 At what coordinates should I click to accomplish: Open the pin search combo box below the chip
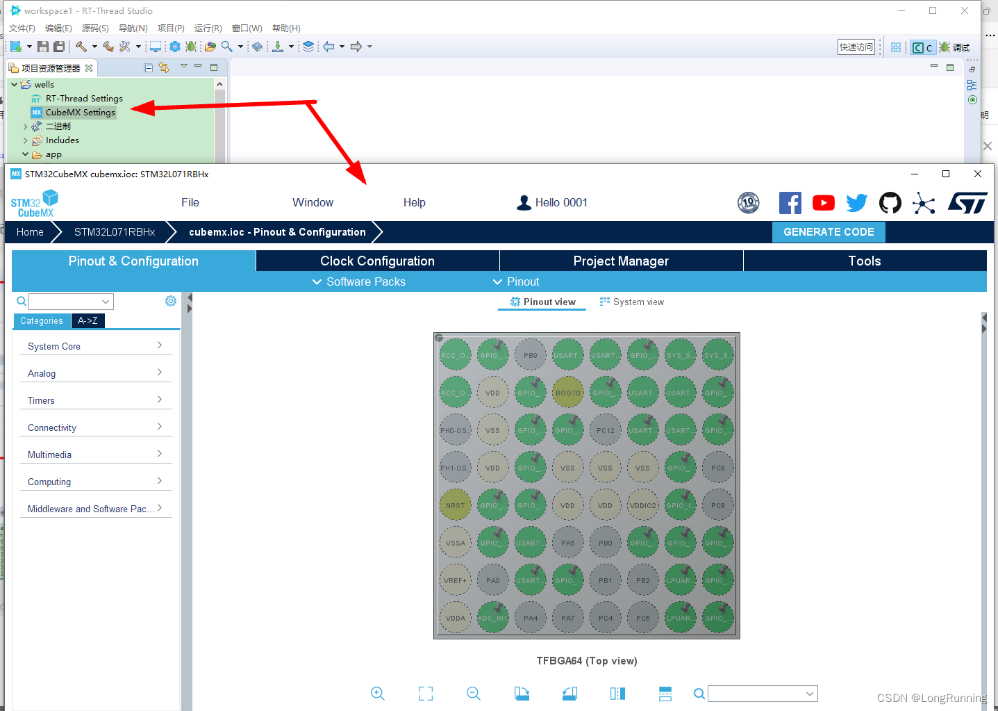(x=763, y=694)
